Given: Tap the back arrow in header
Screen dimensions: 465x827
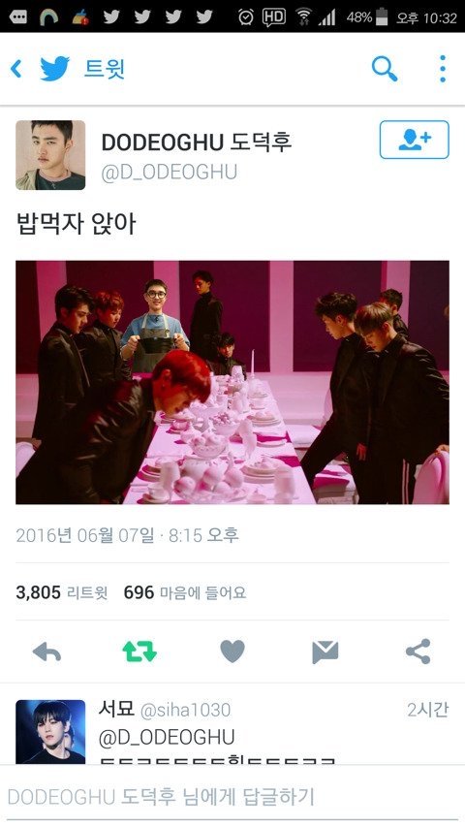Looking at the screenshot, I should [16, 69].
